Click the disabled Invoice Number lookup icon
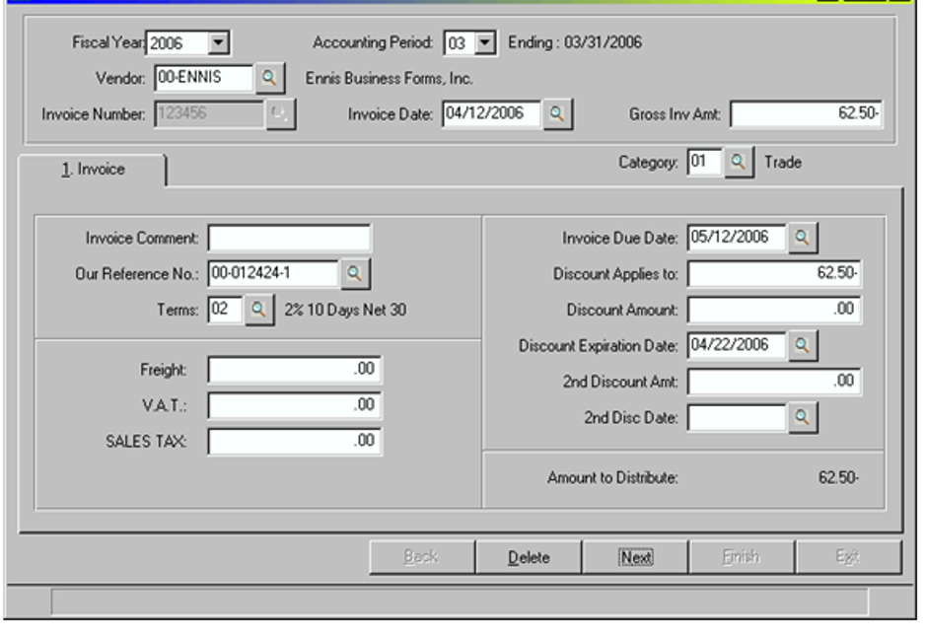The height and width of the screenshot is (636, 925). click(280, 113)
